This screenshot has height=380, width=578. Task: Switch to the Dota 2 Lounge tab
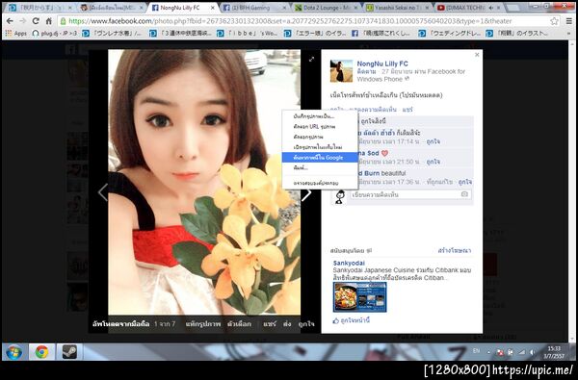point(327,8)
